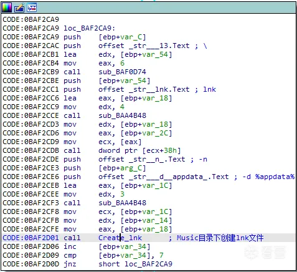
Task: Click the offset _str__lnk.Text operand
Action: point(144,89)
